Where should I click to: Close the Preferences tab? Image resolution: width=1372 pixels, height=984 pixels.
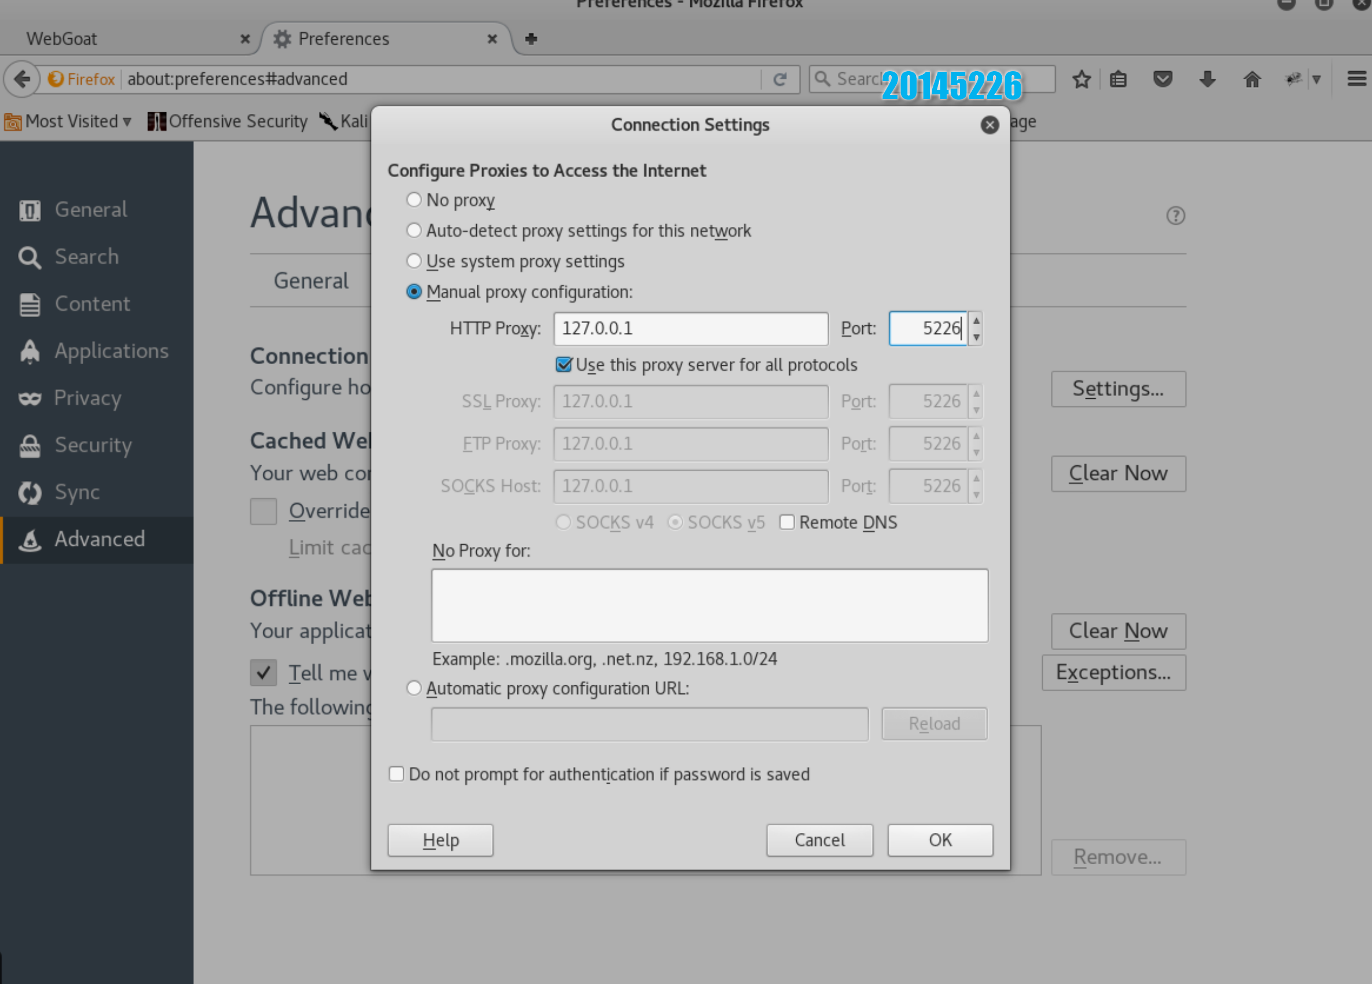[492, 39]
